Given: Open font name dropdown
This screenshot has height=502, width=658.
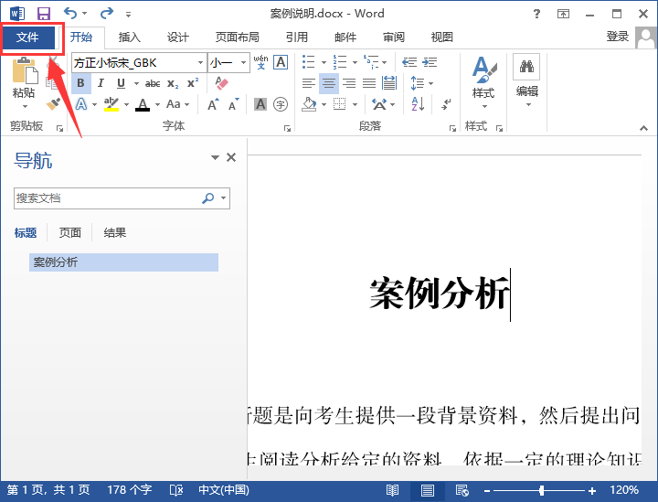Looking at the screenshot, I should [200, 63].
